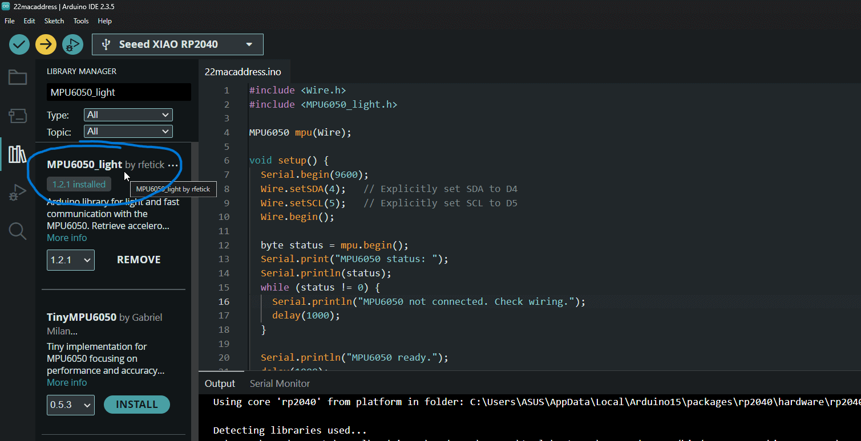861x441 pixels.
Task: Click the LIBRARY MANAGER panel heading
Action: point(82,71)
